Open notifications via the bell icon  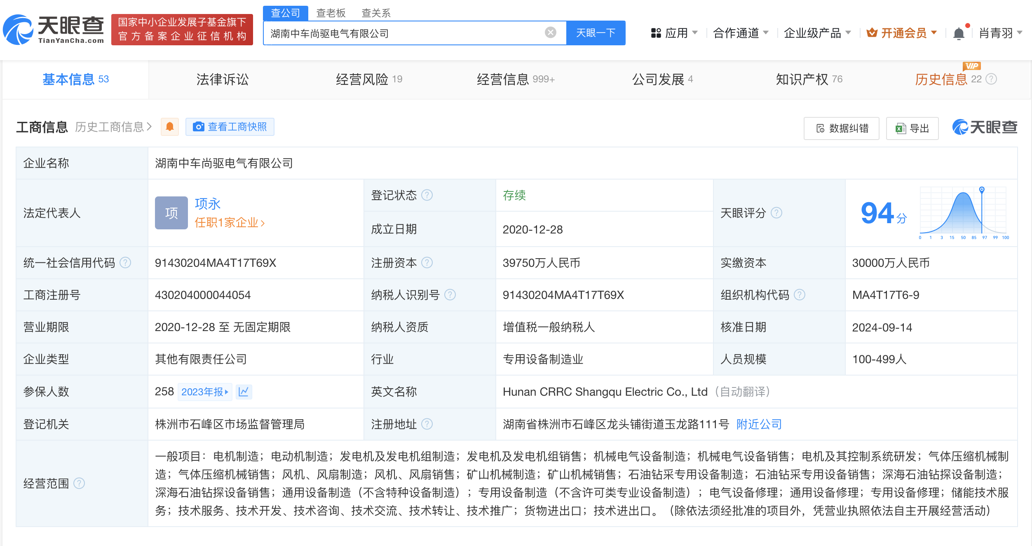959,33
